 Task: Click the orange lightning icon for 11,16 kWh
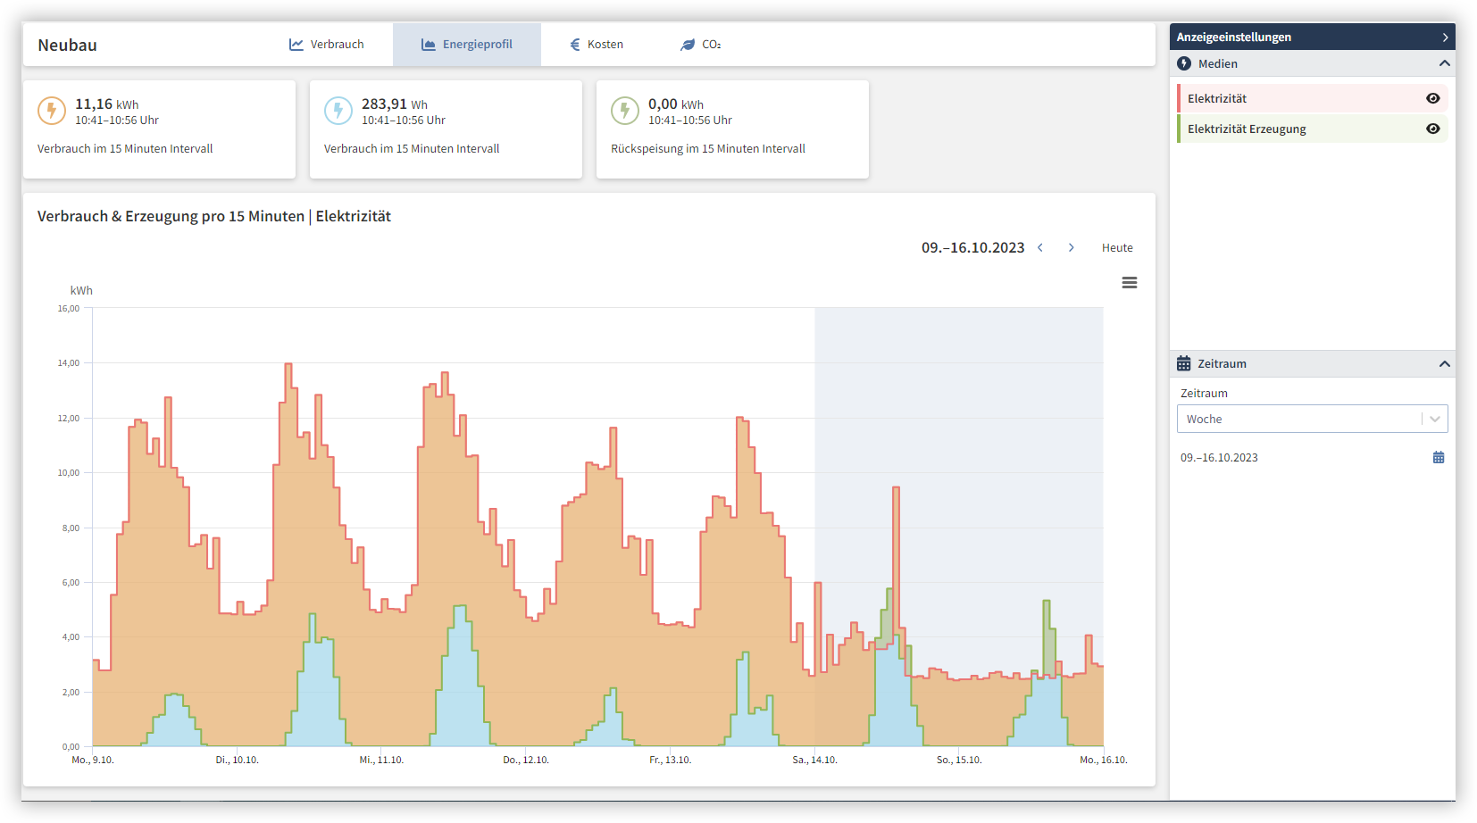click(52, 111)
